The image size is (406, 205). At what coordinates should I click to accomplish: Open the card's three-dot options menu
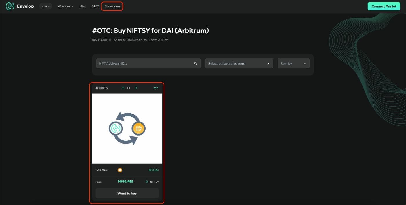pyautogui.click(x=156, y=88)
